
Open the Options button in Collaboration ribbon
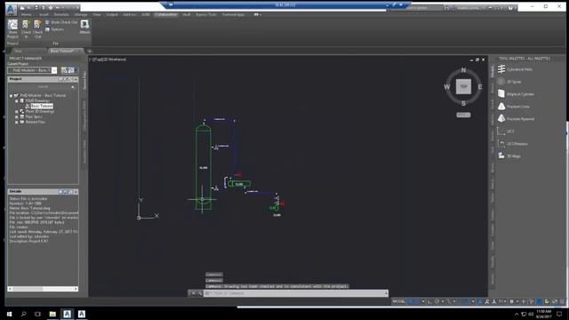(54, 29)
